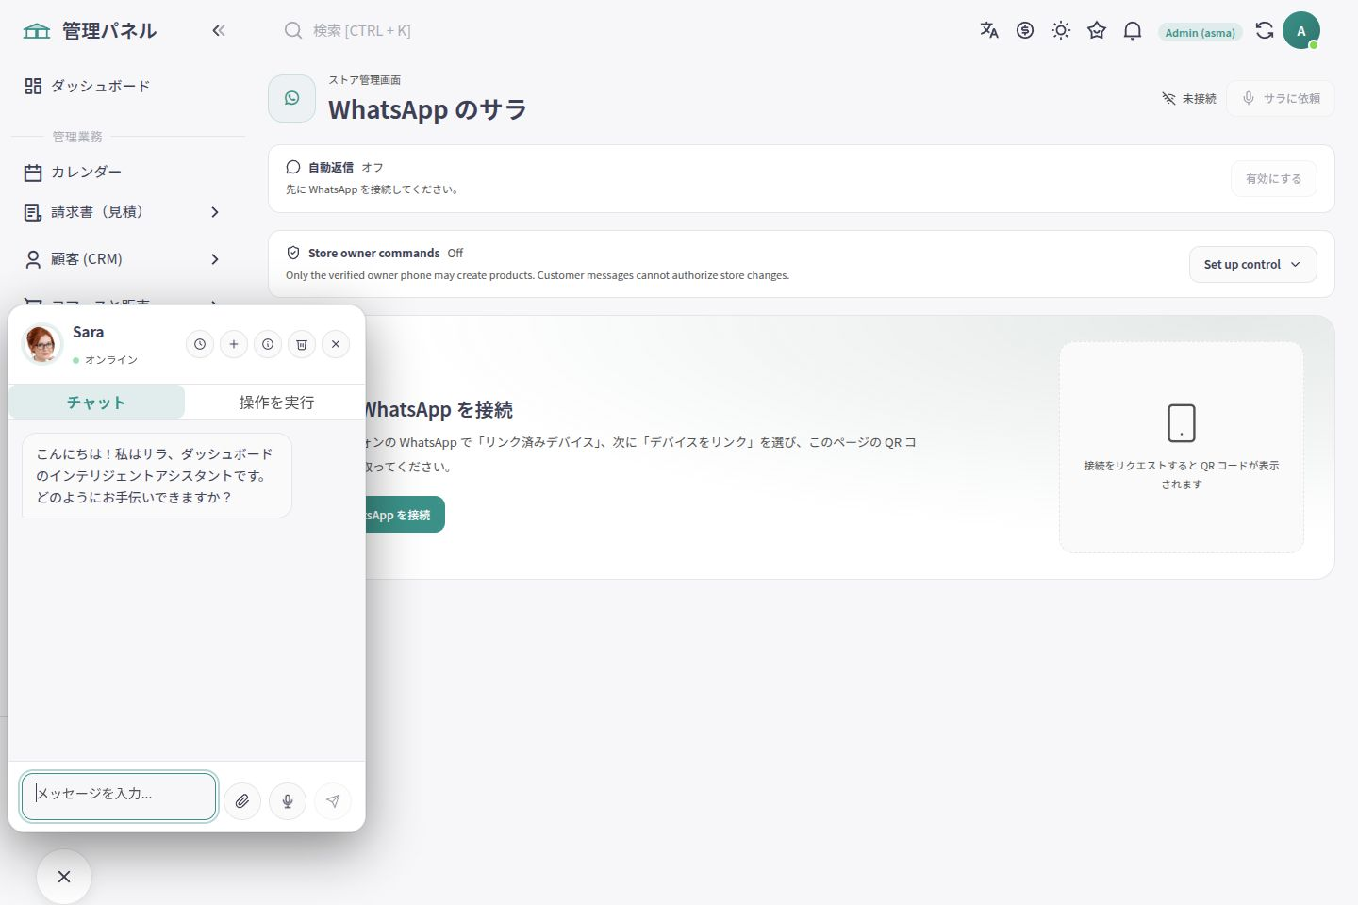Attach a file with paperclip icon

[242, 801]
